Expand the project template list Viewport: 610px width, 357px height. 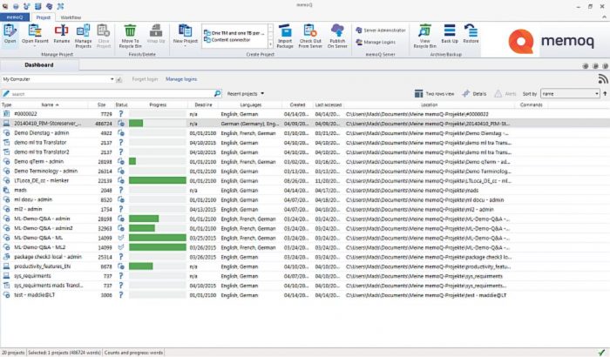(270, 44)
